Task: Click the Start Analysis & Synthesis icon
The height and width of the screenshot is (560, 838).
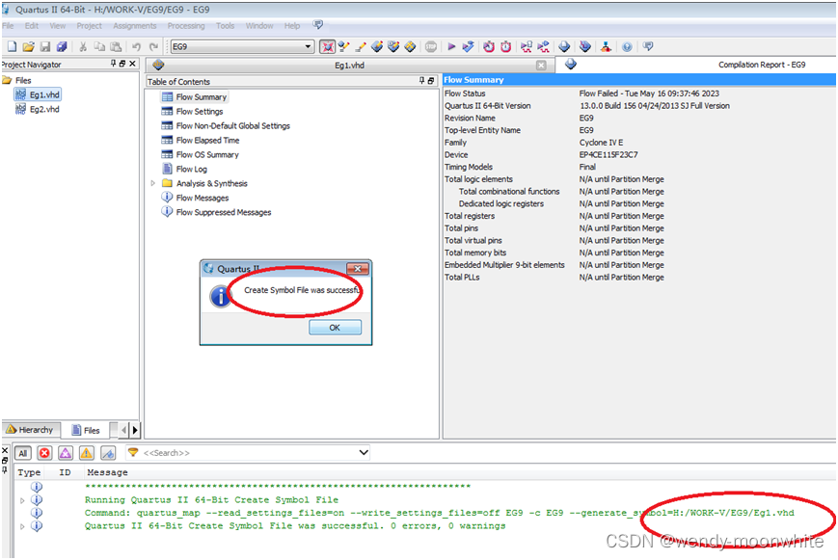Action: [x=468, y=47]
